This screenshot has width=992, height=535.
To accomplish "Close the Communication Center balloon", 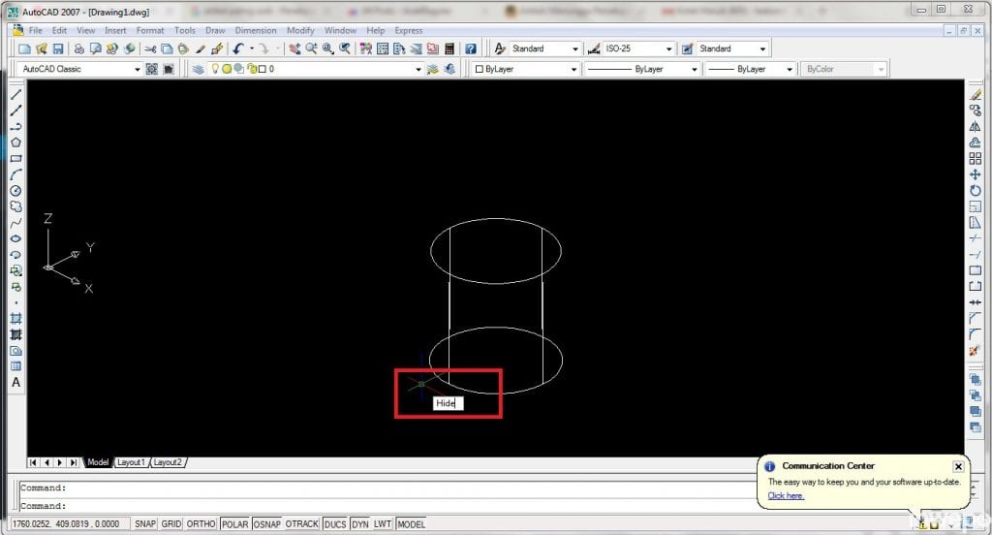I will 958,466.
